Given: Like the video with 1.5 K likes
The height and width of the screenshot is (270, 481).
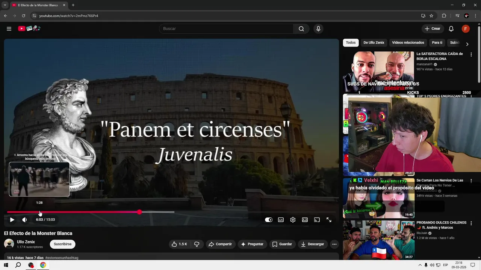Looking at the screenshot, I should 180,244.
